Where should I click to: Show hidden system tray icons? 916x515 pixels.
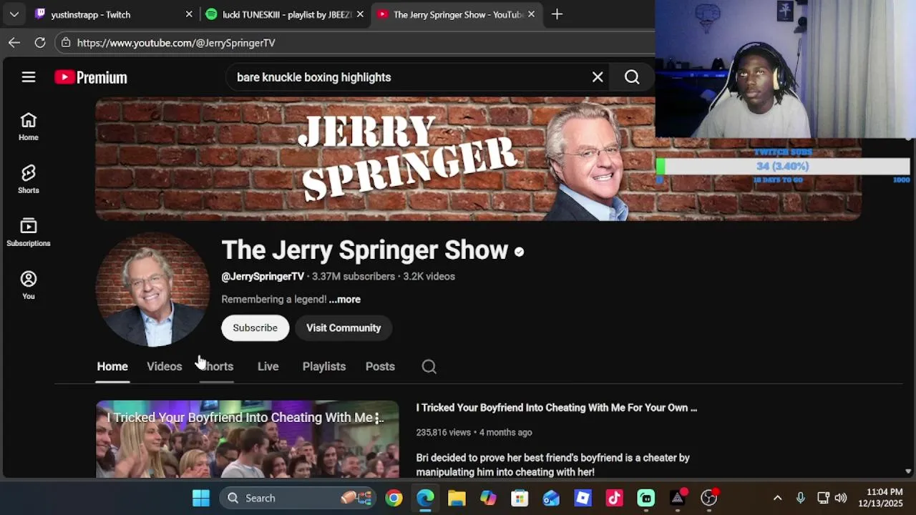(x=777, y=498)
